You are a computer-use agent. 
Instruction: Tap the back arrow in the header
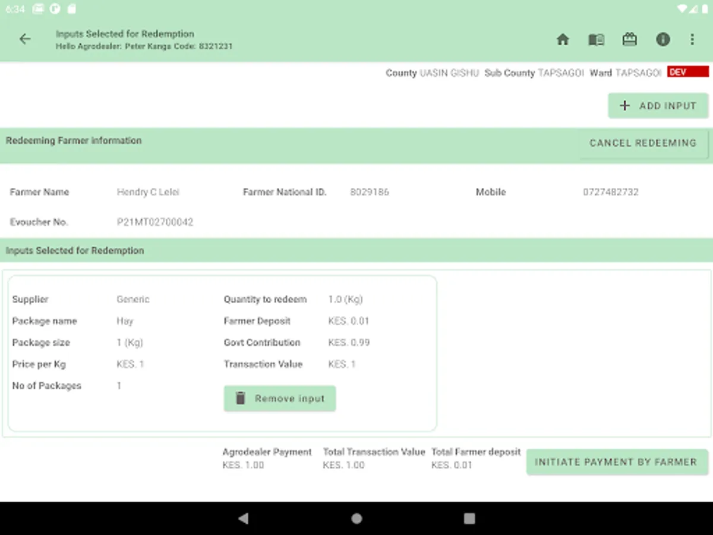pos(24,39)
